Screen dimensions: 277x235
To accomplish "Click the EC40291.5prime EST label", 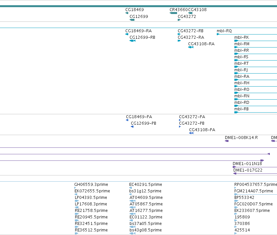I will tap(145, 185).
